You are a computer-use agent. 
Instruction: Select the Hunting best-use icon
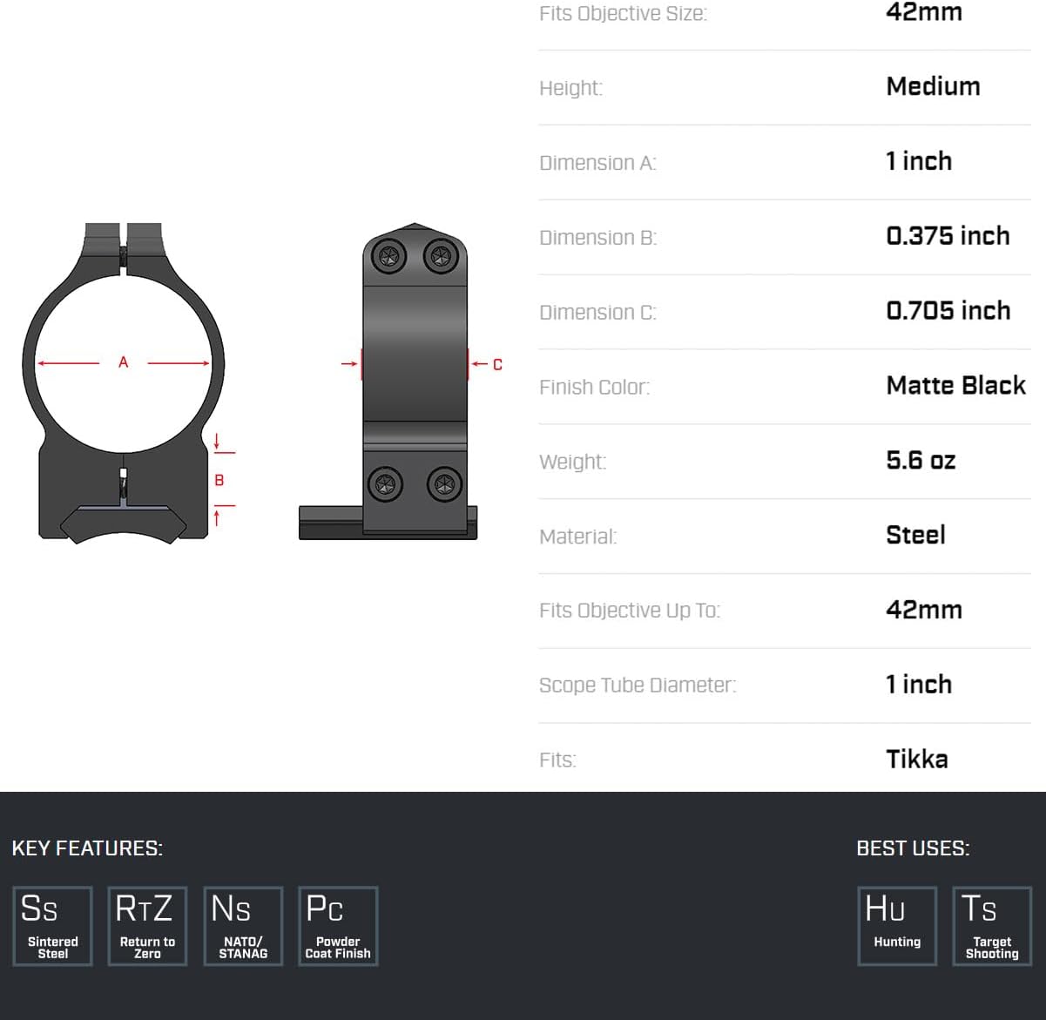pyautogui.click(x=897, y=926)
